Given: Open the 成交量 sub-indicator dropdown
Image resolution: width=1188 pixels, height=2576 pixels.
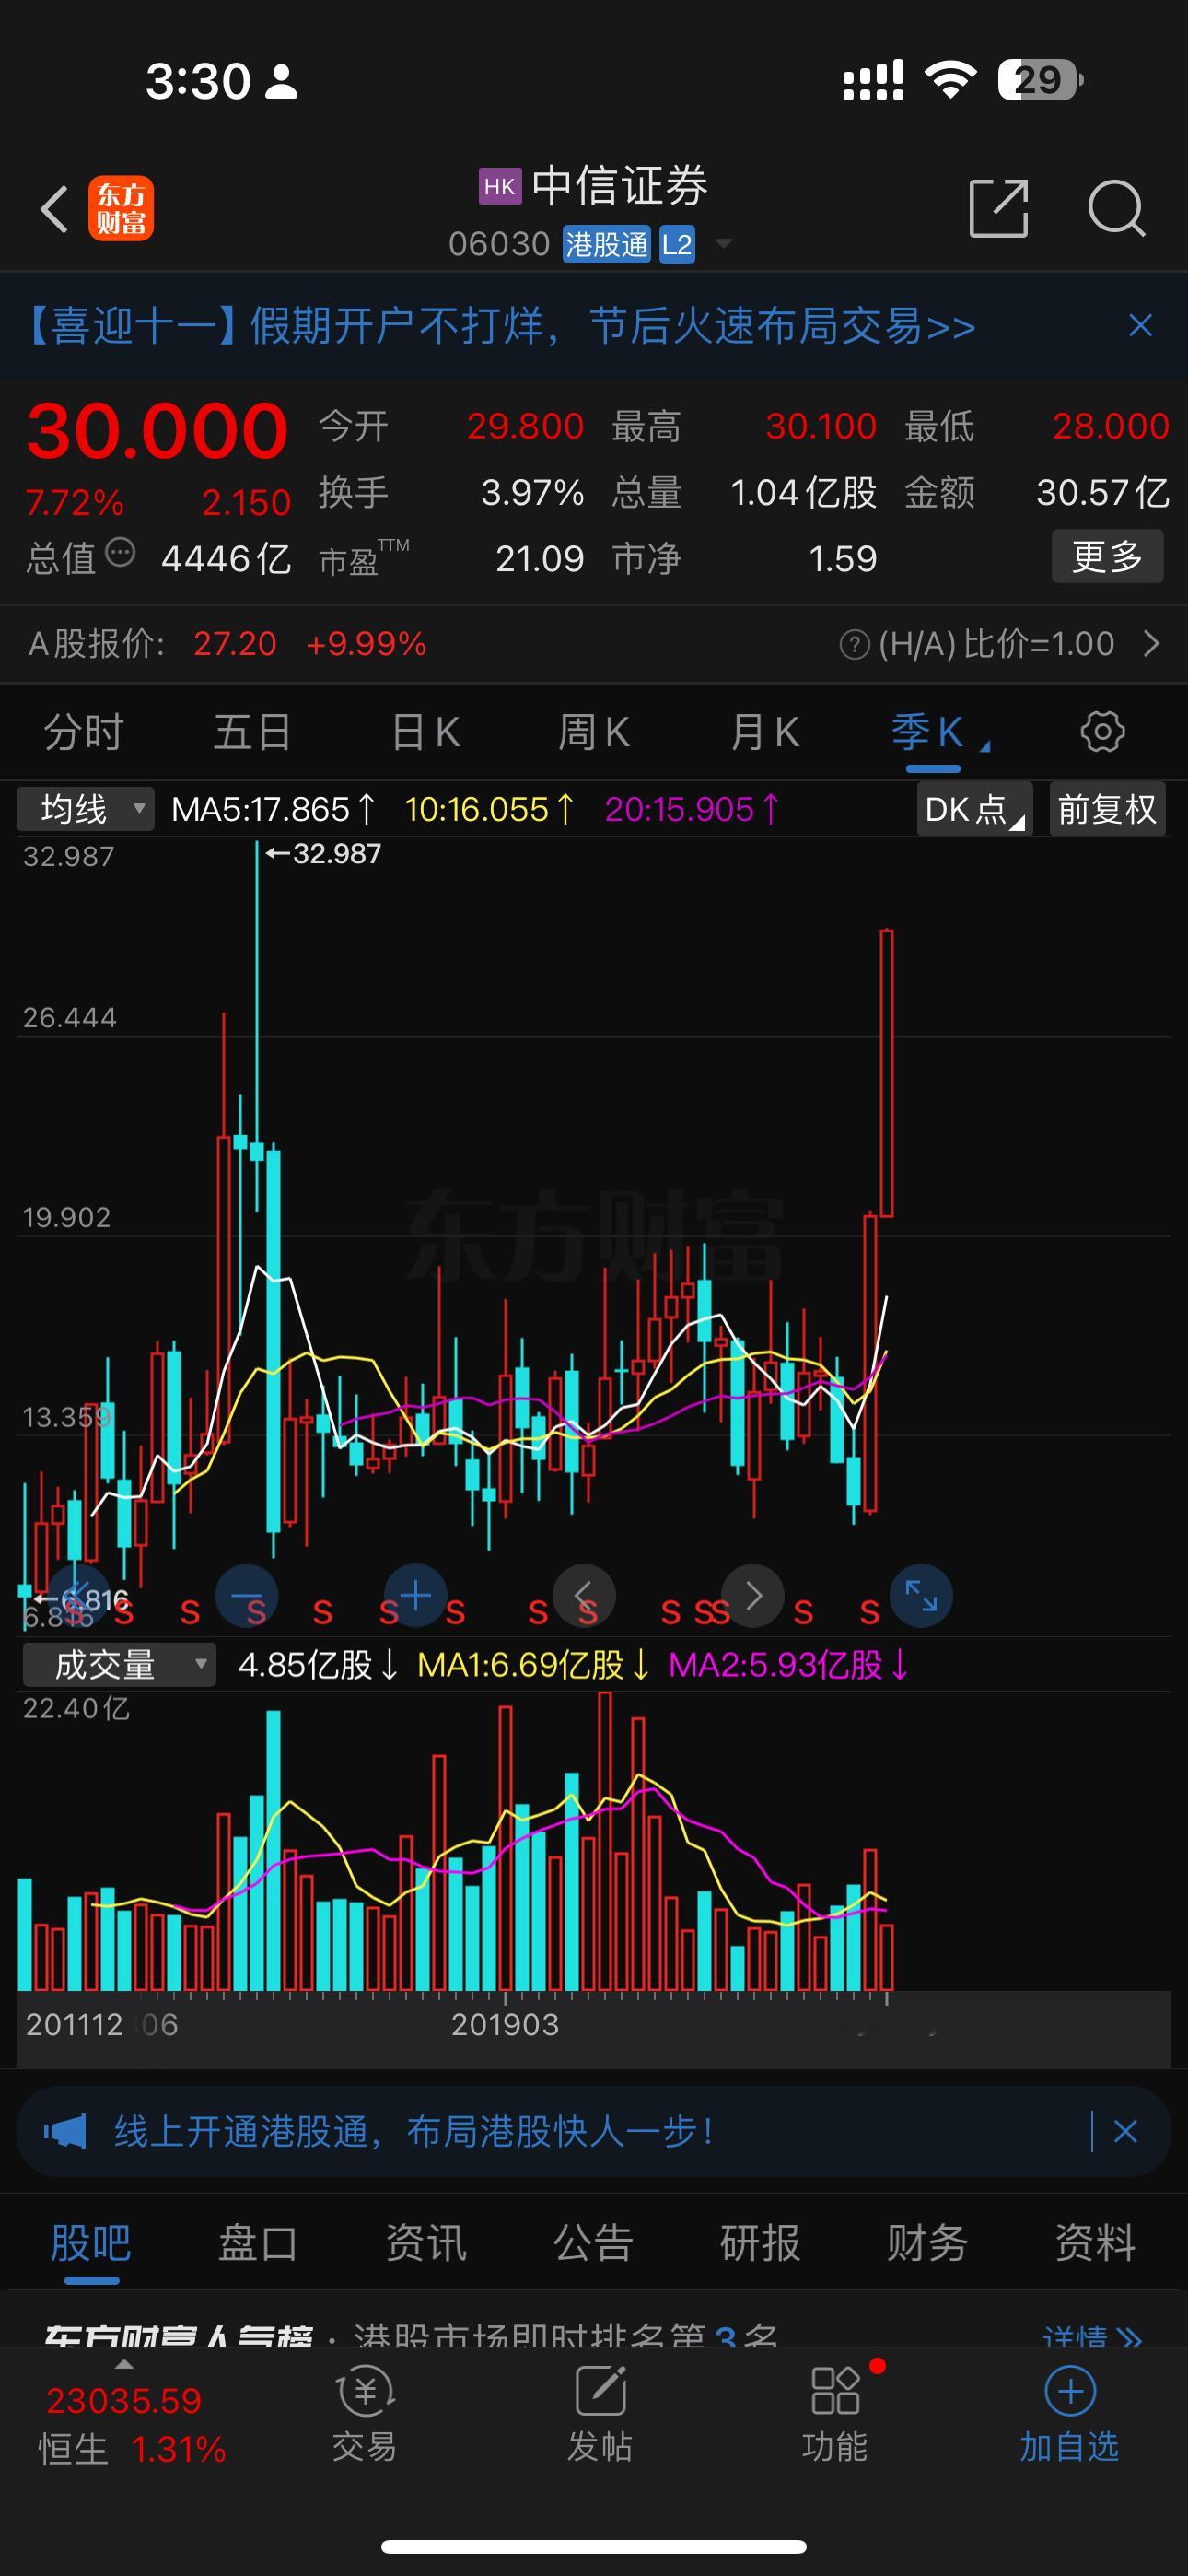Looking at the screenshot, I should point(119,1665).
